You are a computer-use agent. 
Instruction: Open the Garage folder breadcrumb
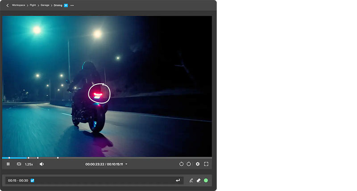45,5
